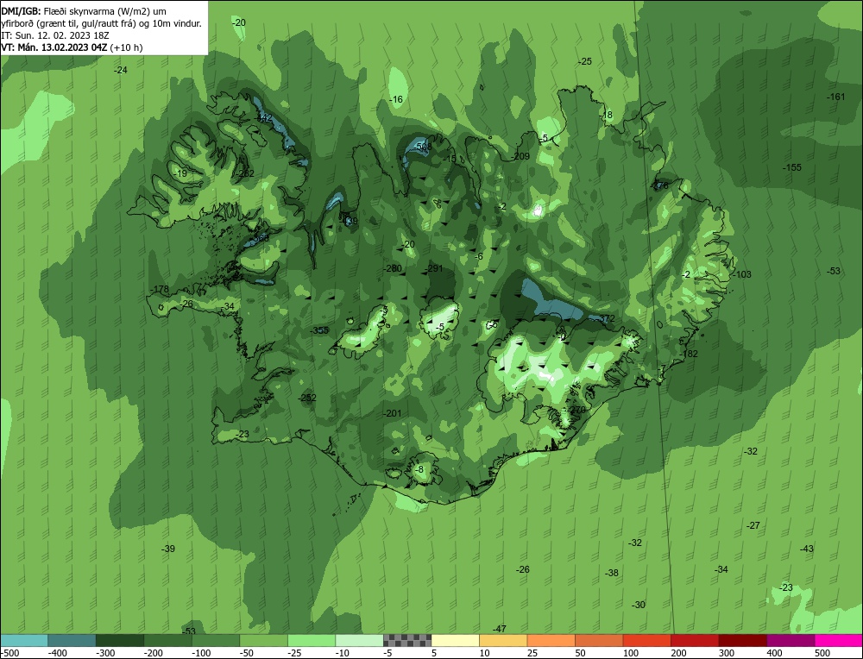Click the "-43" value on the map
863x659 pixels.
pos(806,549)
